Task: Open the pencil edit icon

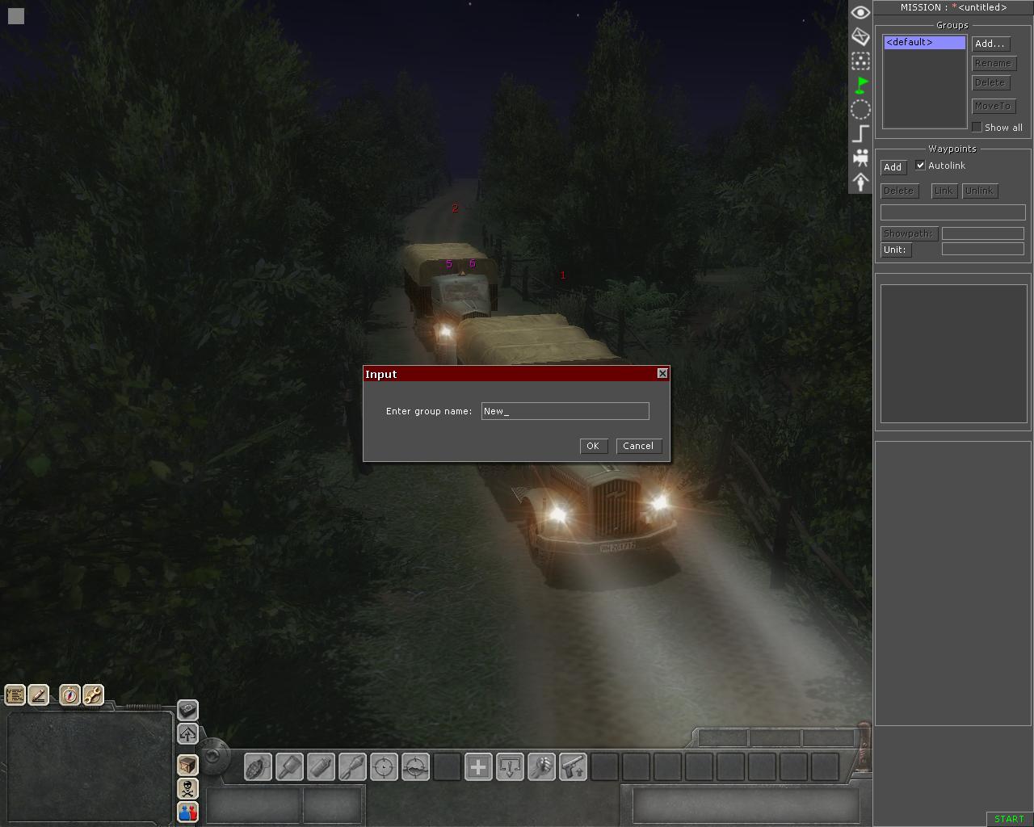Action: pos(38,695)
